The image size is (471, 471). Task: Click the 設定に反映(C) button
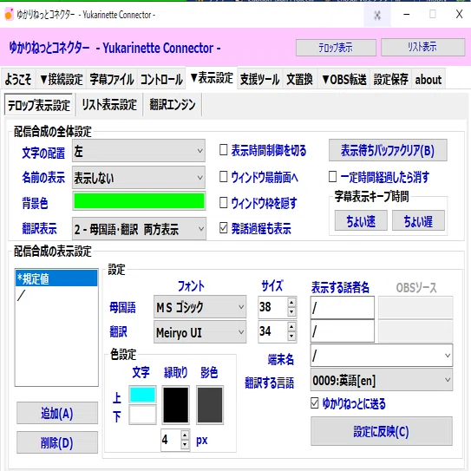click(382, 431)
